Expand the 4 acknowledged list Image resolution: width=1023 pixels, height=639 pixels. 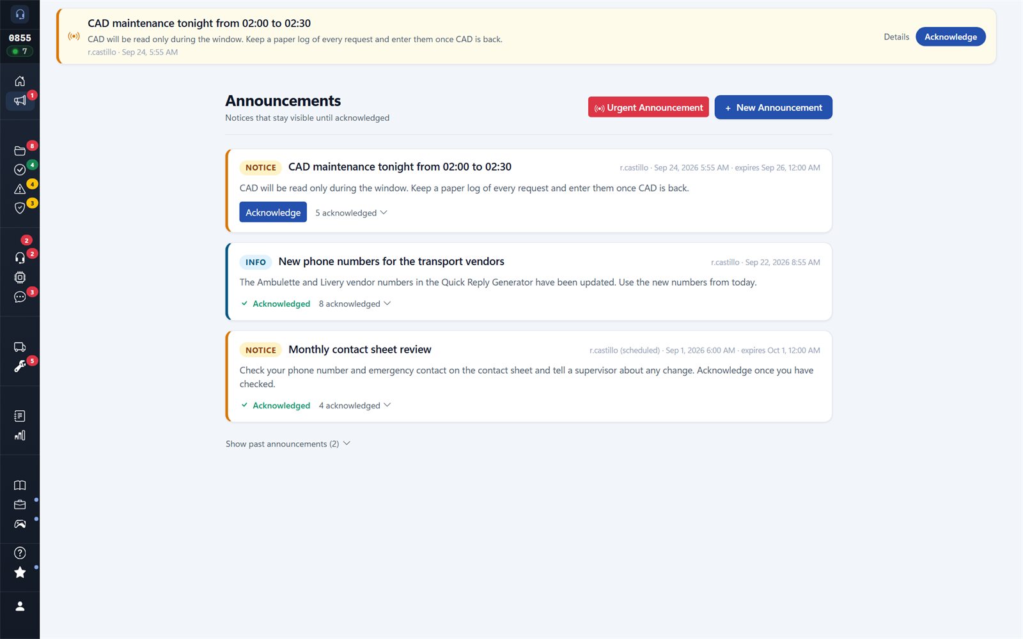[355, 405]
